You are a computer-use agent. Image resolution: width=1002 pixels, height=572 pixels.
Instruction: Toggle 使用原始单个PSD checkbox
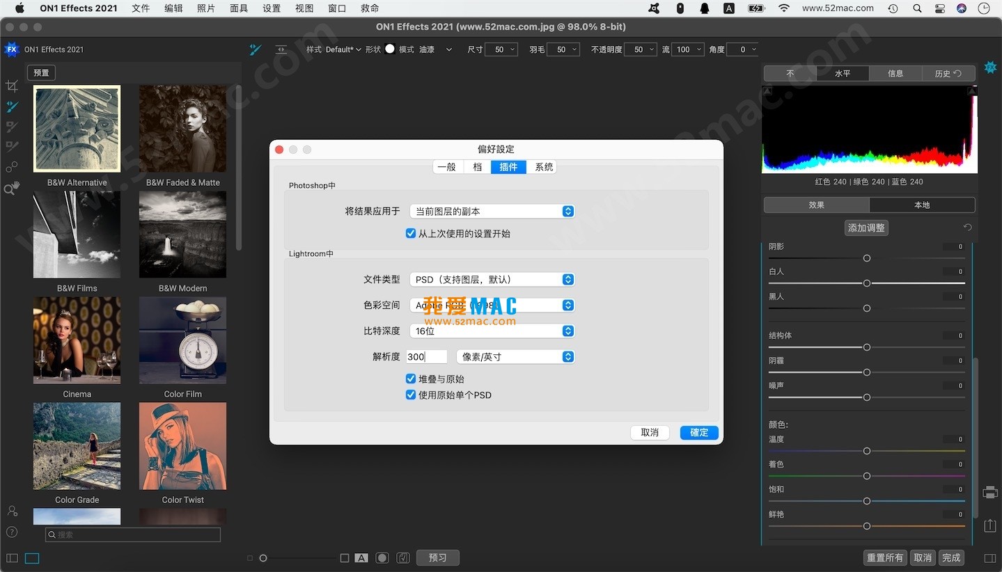[411, 395]
